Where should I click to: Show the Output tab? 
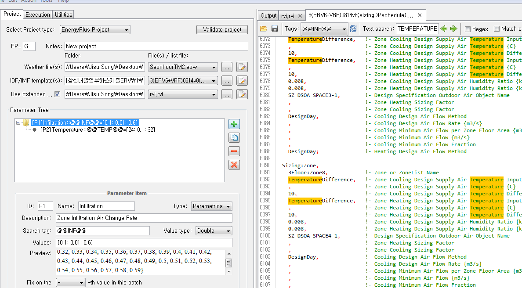[268, 16]
